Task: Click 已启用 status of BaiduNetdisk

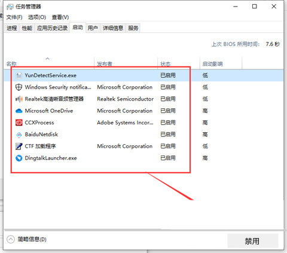Action: [x=168, y=135]
